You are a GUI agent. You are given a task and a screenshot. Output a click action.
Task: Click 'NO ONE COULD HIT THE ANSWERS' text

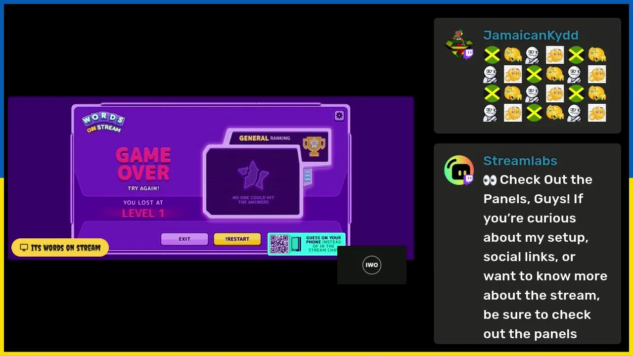coord(253,200)
